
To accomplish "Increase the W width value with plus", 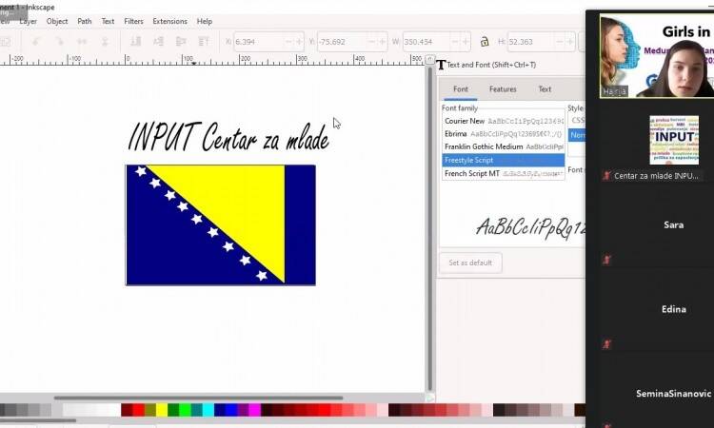I will coord(465,42).
